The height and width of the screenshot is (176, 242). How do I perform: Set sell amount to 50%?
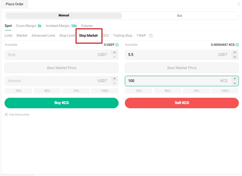[x=168, y=91]
